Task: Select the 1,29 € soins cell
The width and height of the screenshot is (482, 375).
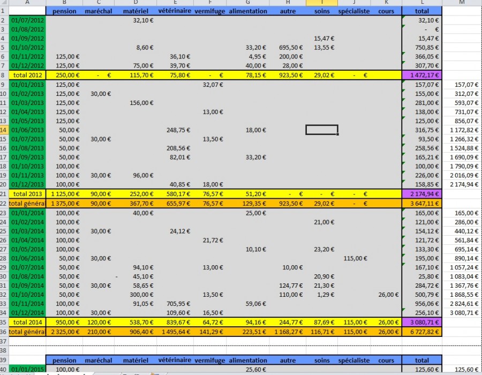Action: [x=322, y=295]
